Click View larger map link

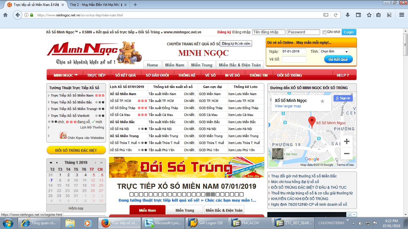[x=288, y=106]
